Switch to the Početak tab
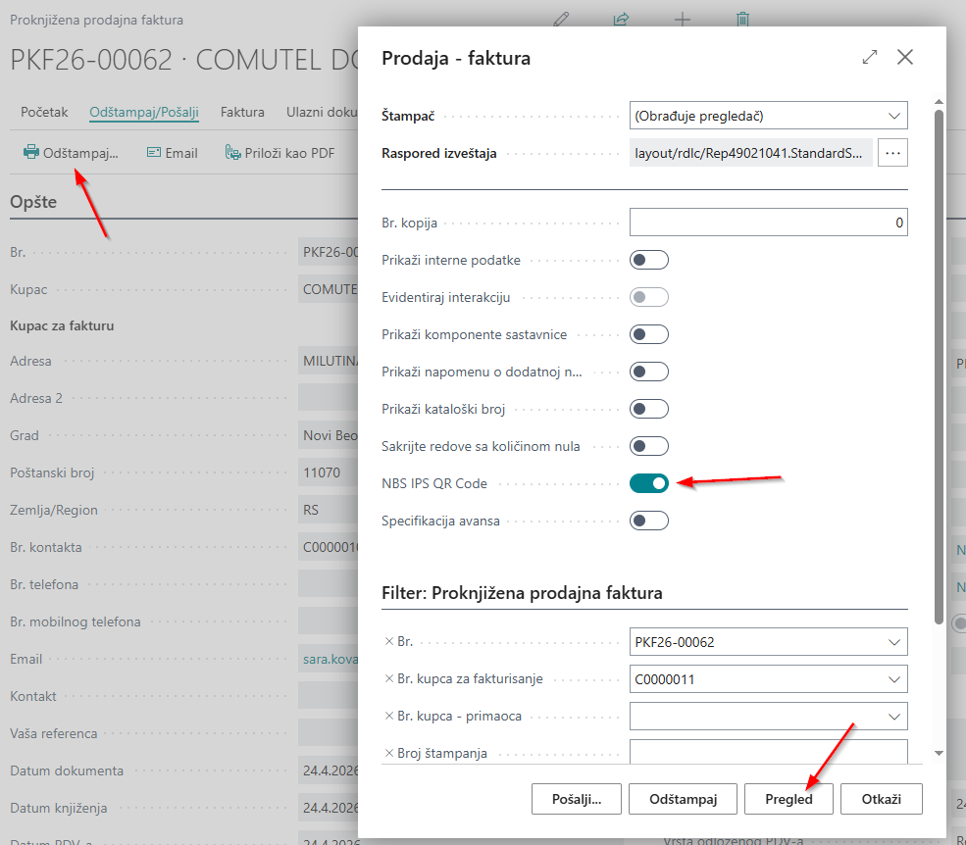This screenshot has height=845, width=966. coord(44,112)
